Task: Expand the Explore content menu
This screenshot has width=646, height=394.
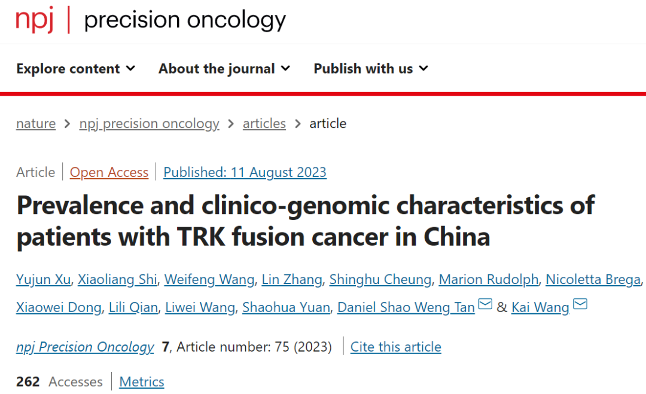Action: point(76,69)
